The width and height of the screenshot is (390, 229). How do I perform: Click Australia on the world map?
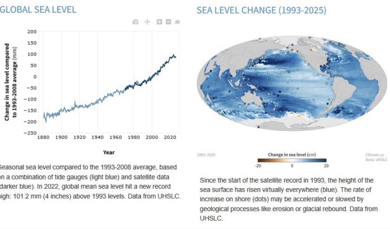coord(250,100)
